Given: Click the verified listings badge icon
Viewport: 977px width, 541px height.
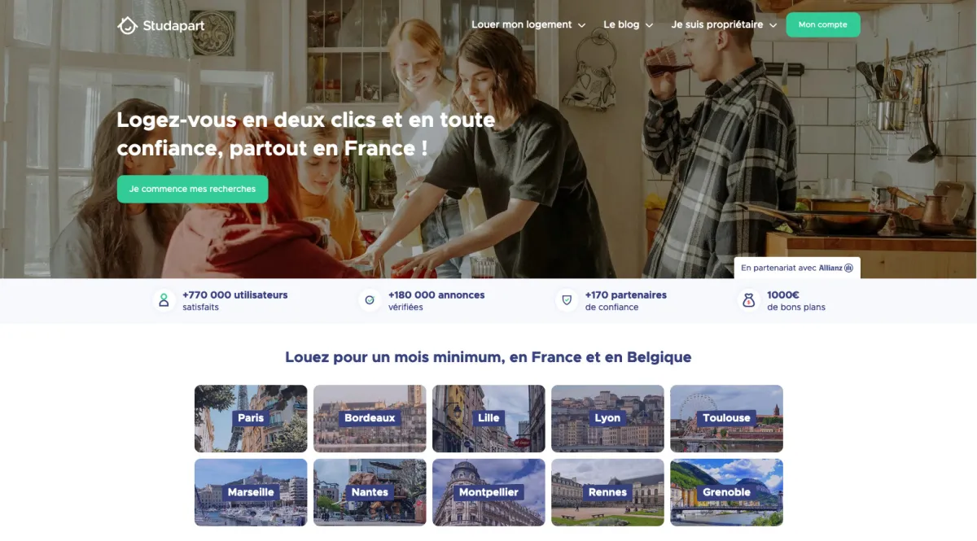Looking at the screenshot, I should tap(370, 300).
